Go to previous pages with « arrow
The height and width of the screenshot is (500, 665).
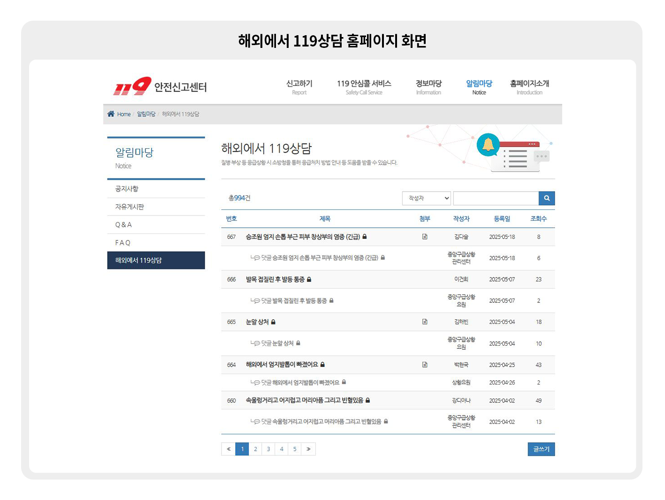(229, 449)
